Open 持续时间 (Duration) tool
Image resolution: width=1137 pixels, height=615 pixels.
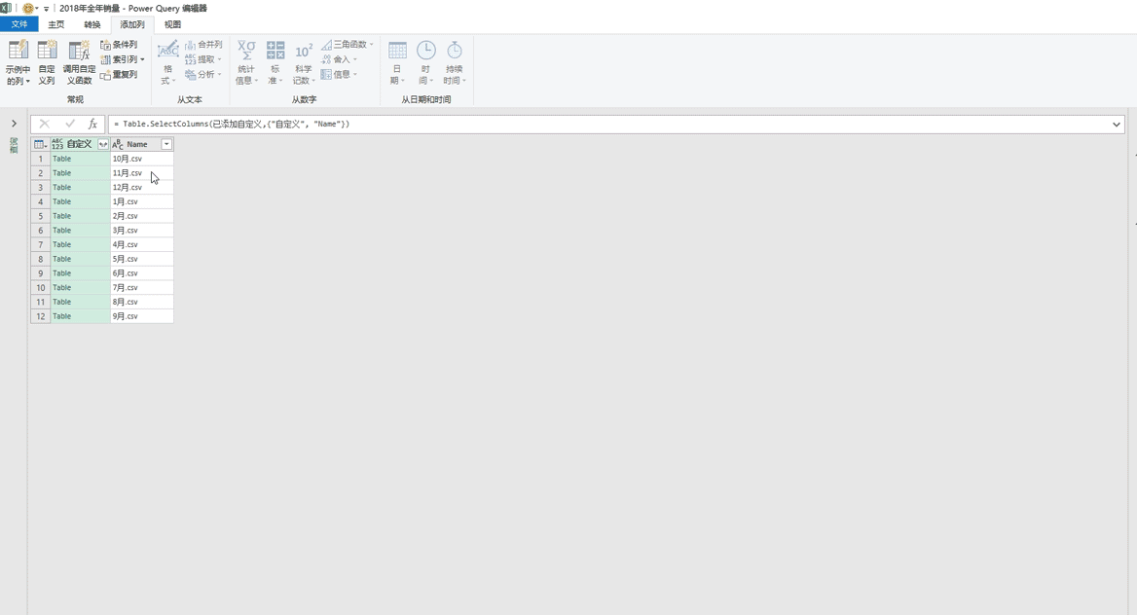click(x=455, y=62)
